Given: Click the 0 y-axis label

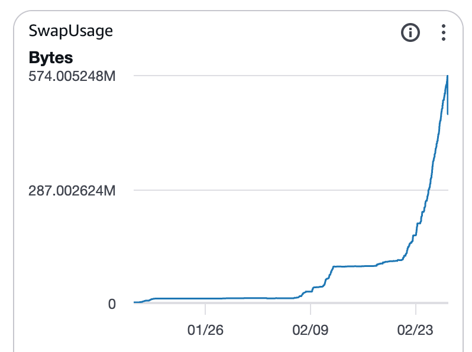Looking at the screenshot, I should tap(112, 304).
